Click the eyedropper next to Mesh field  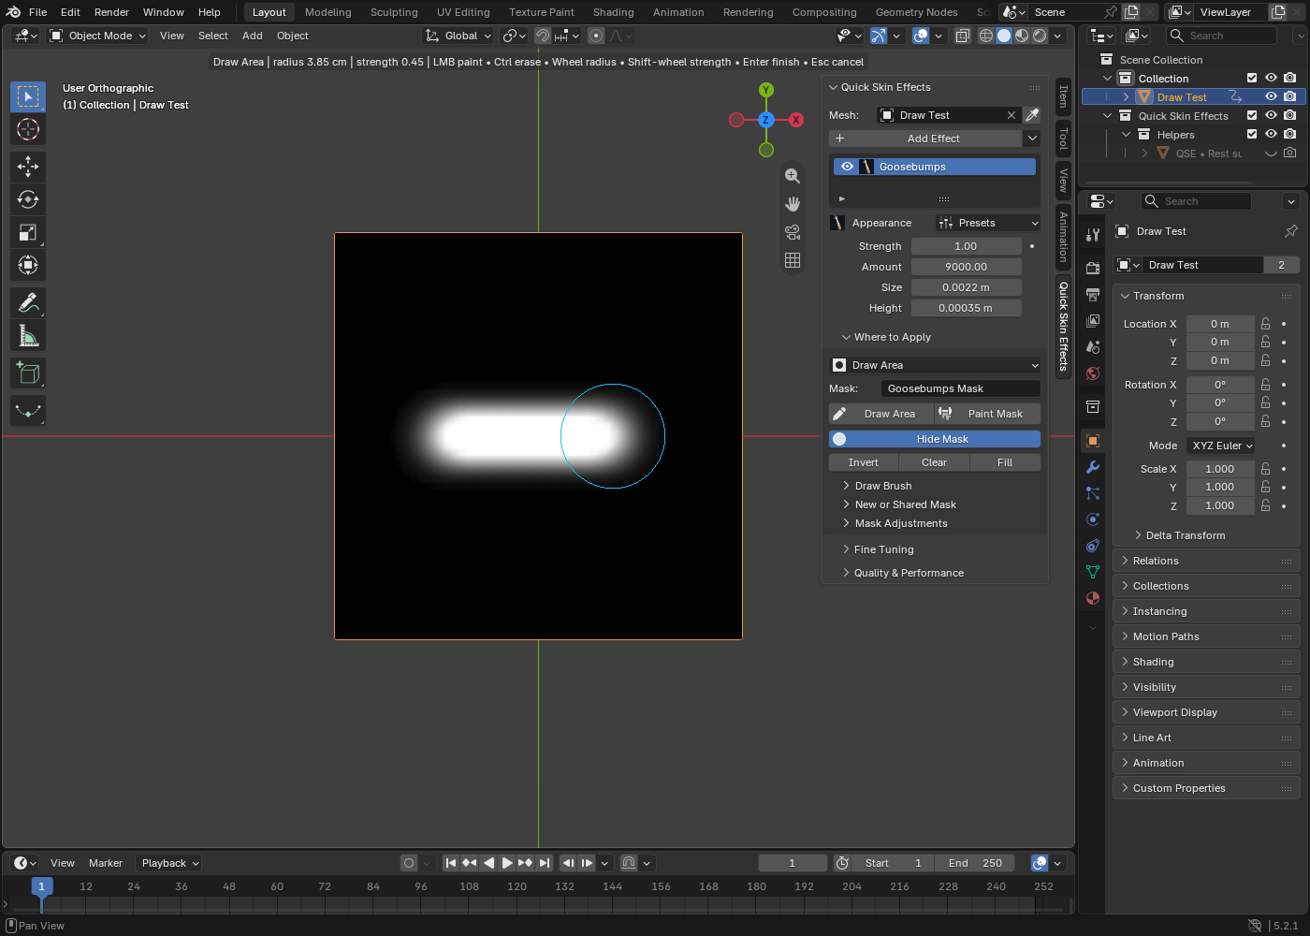tap(1031, 115)
